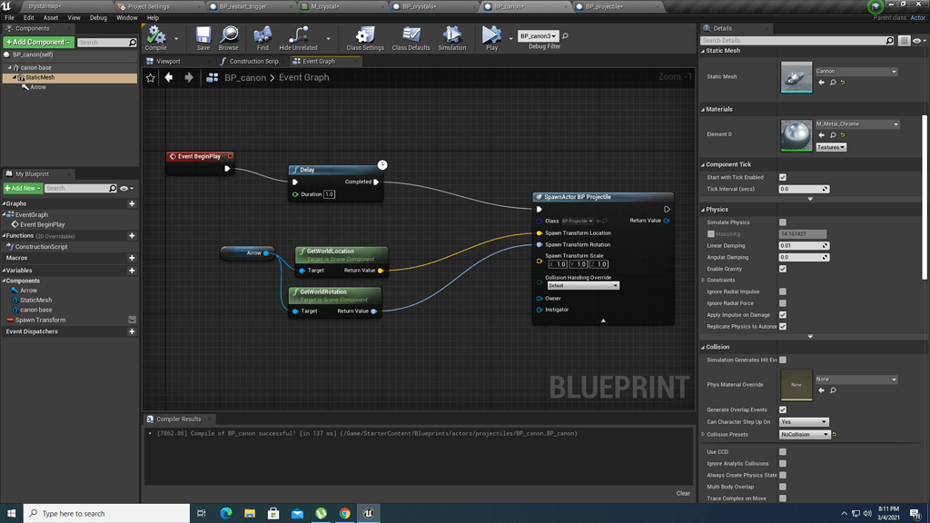This screenshot has height=523, width=930.
Task: Open the BP_canon3 debug filter dropdown
Action: [538, 36]
